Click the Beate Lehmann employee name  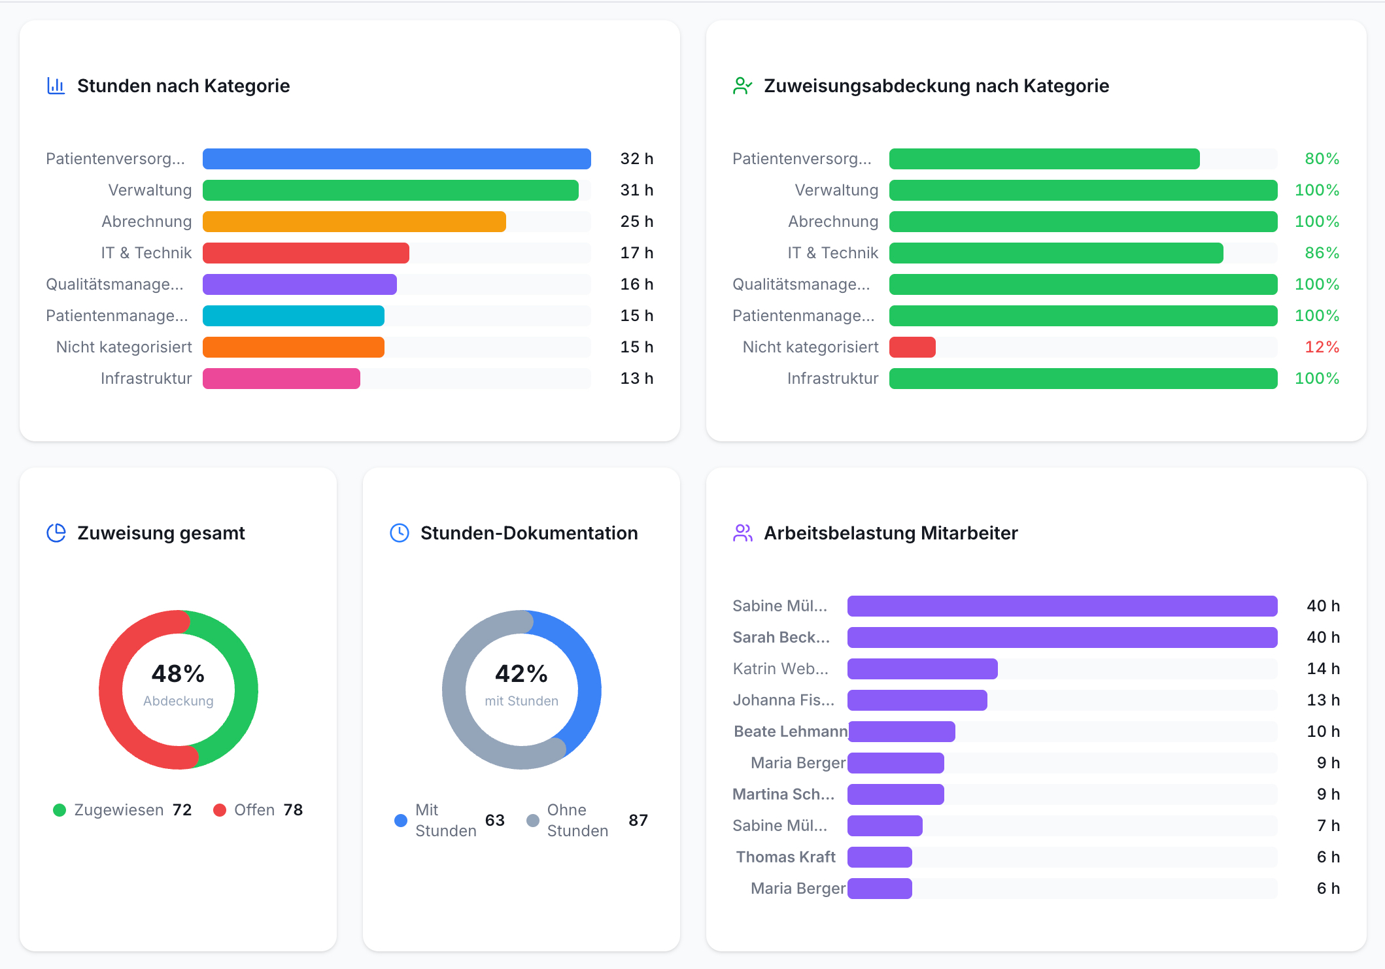pos(791,732)
